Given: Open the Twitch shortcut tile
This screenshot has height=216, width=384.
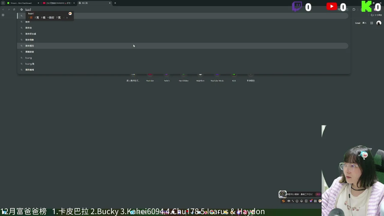Looking at the screenshot, I should click(167, 77).
